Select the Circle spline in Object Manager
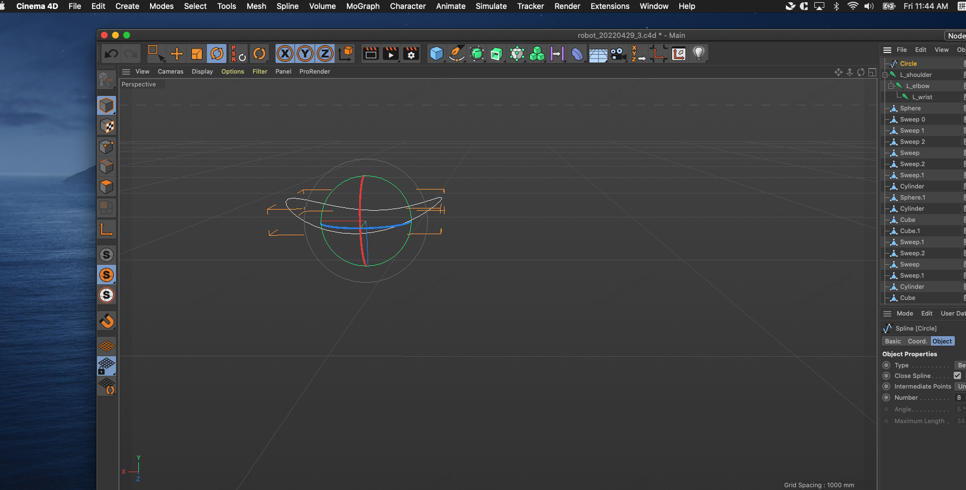This screenshot has height=490, width=966. pos(908,64)
